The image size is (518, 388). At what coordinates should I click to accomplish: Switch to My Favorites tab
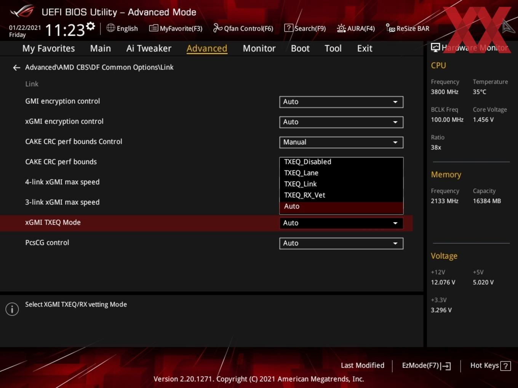coord(48,49)
